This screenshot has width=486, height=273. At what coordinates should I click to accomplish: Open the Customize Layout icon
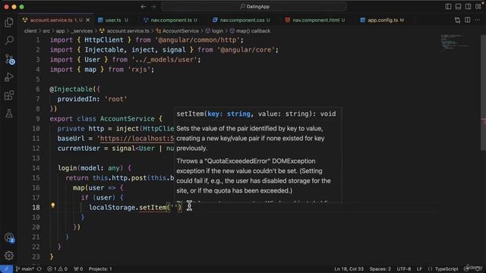point(478,7)
